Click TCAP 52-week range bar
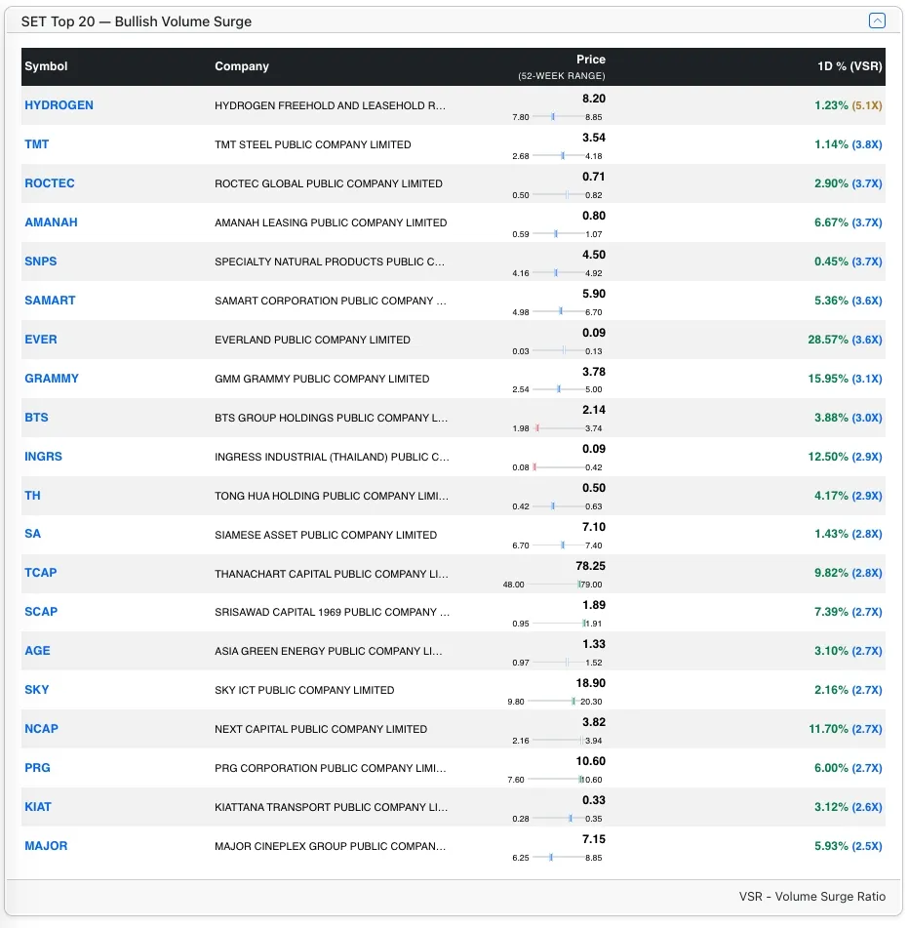 554,585
